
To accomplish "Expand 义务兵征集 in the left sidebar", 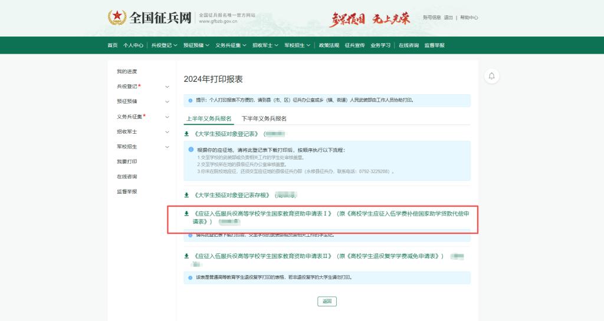I will [x=167, y=117].
